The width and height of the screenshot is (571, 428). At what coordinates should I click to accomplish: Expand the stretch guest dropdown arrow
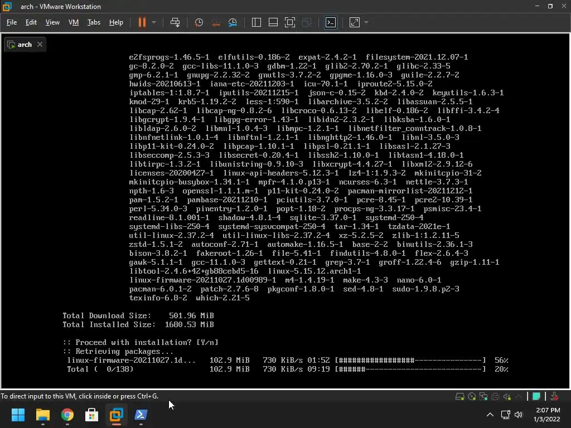pyautogui.click(x=366, y=22)
